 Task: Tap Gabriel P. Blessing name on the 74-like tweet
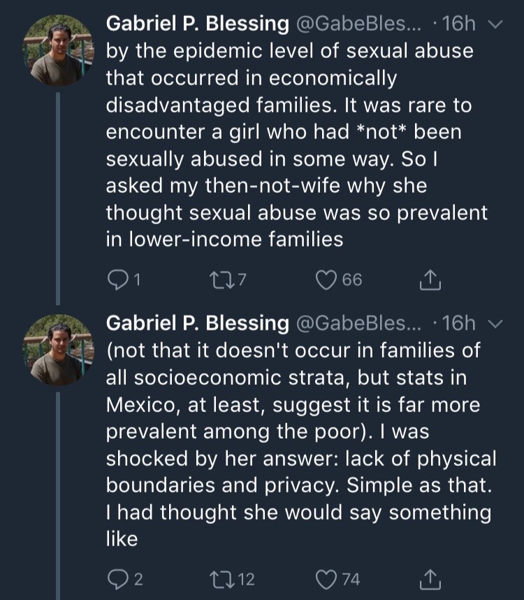click(198, 323)
